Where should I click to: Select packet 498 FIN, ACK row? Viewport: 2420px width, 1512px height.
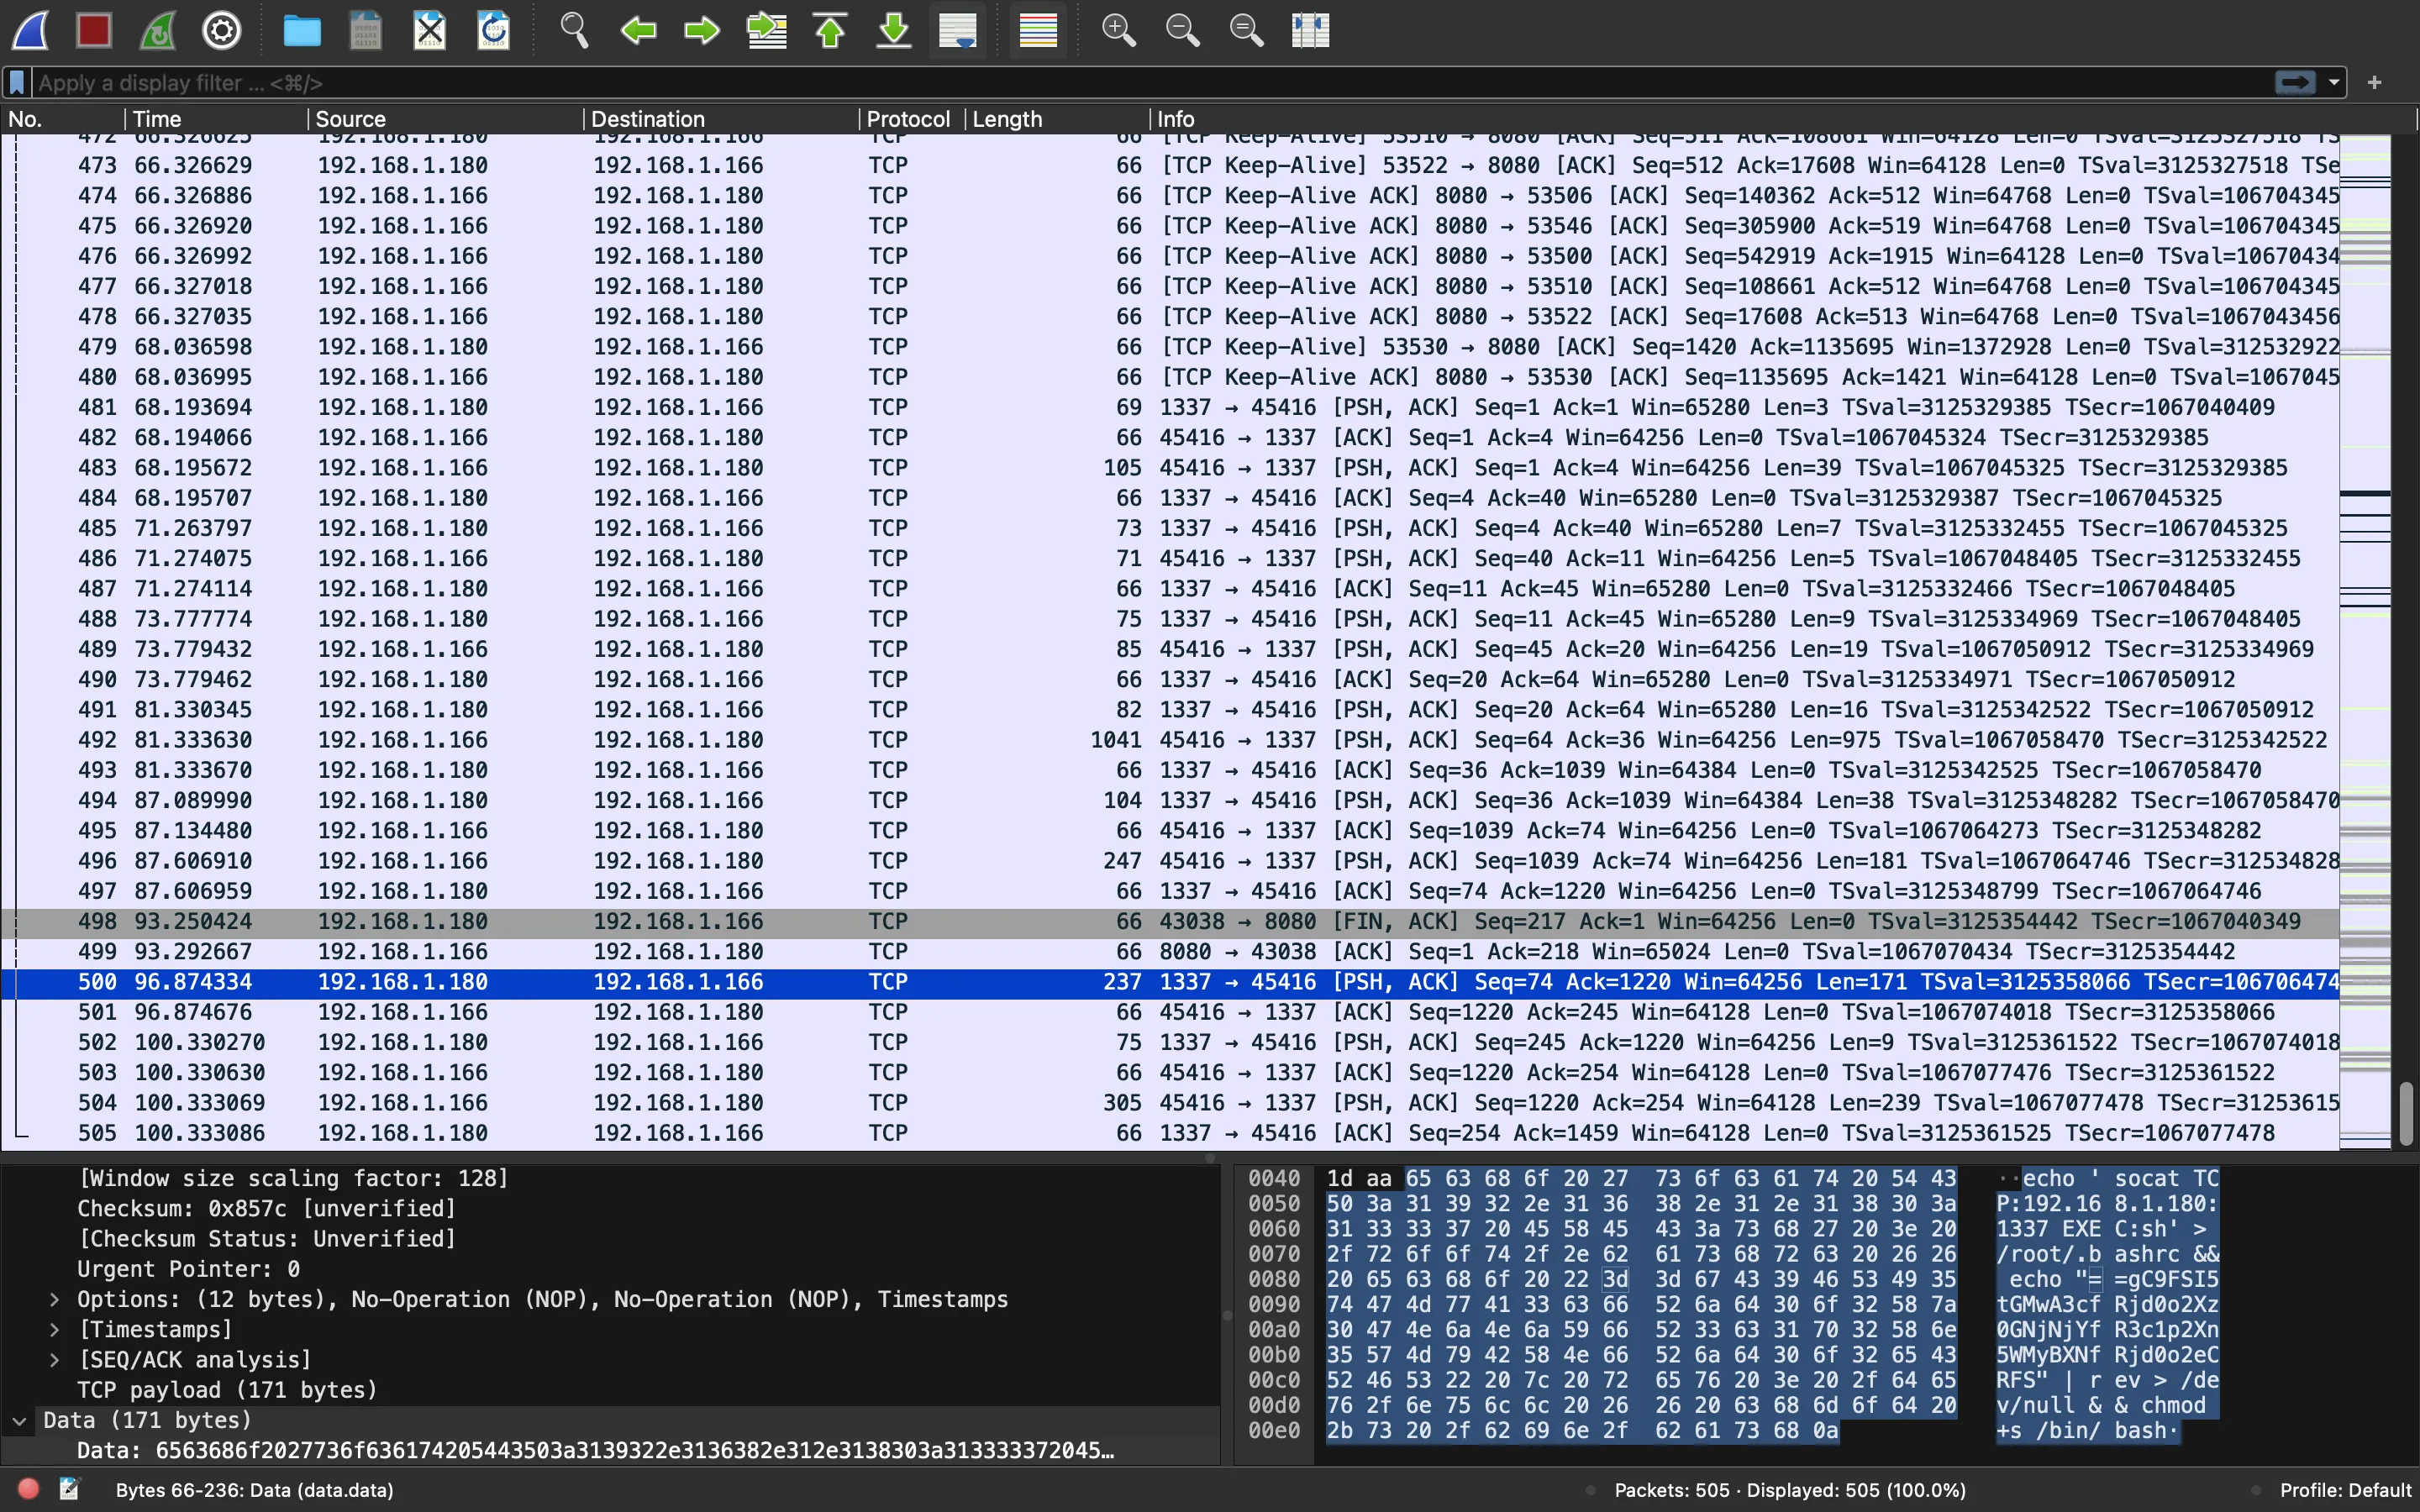click(1170, 921)
